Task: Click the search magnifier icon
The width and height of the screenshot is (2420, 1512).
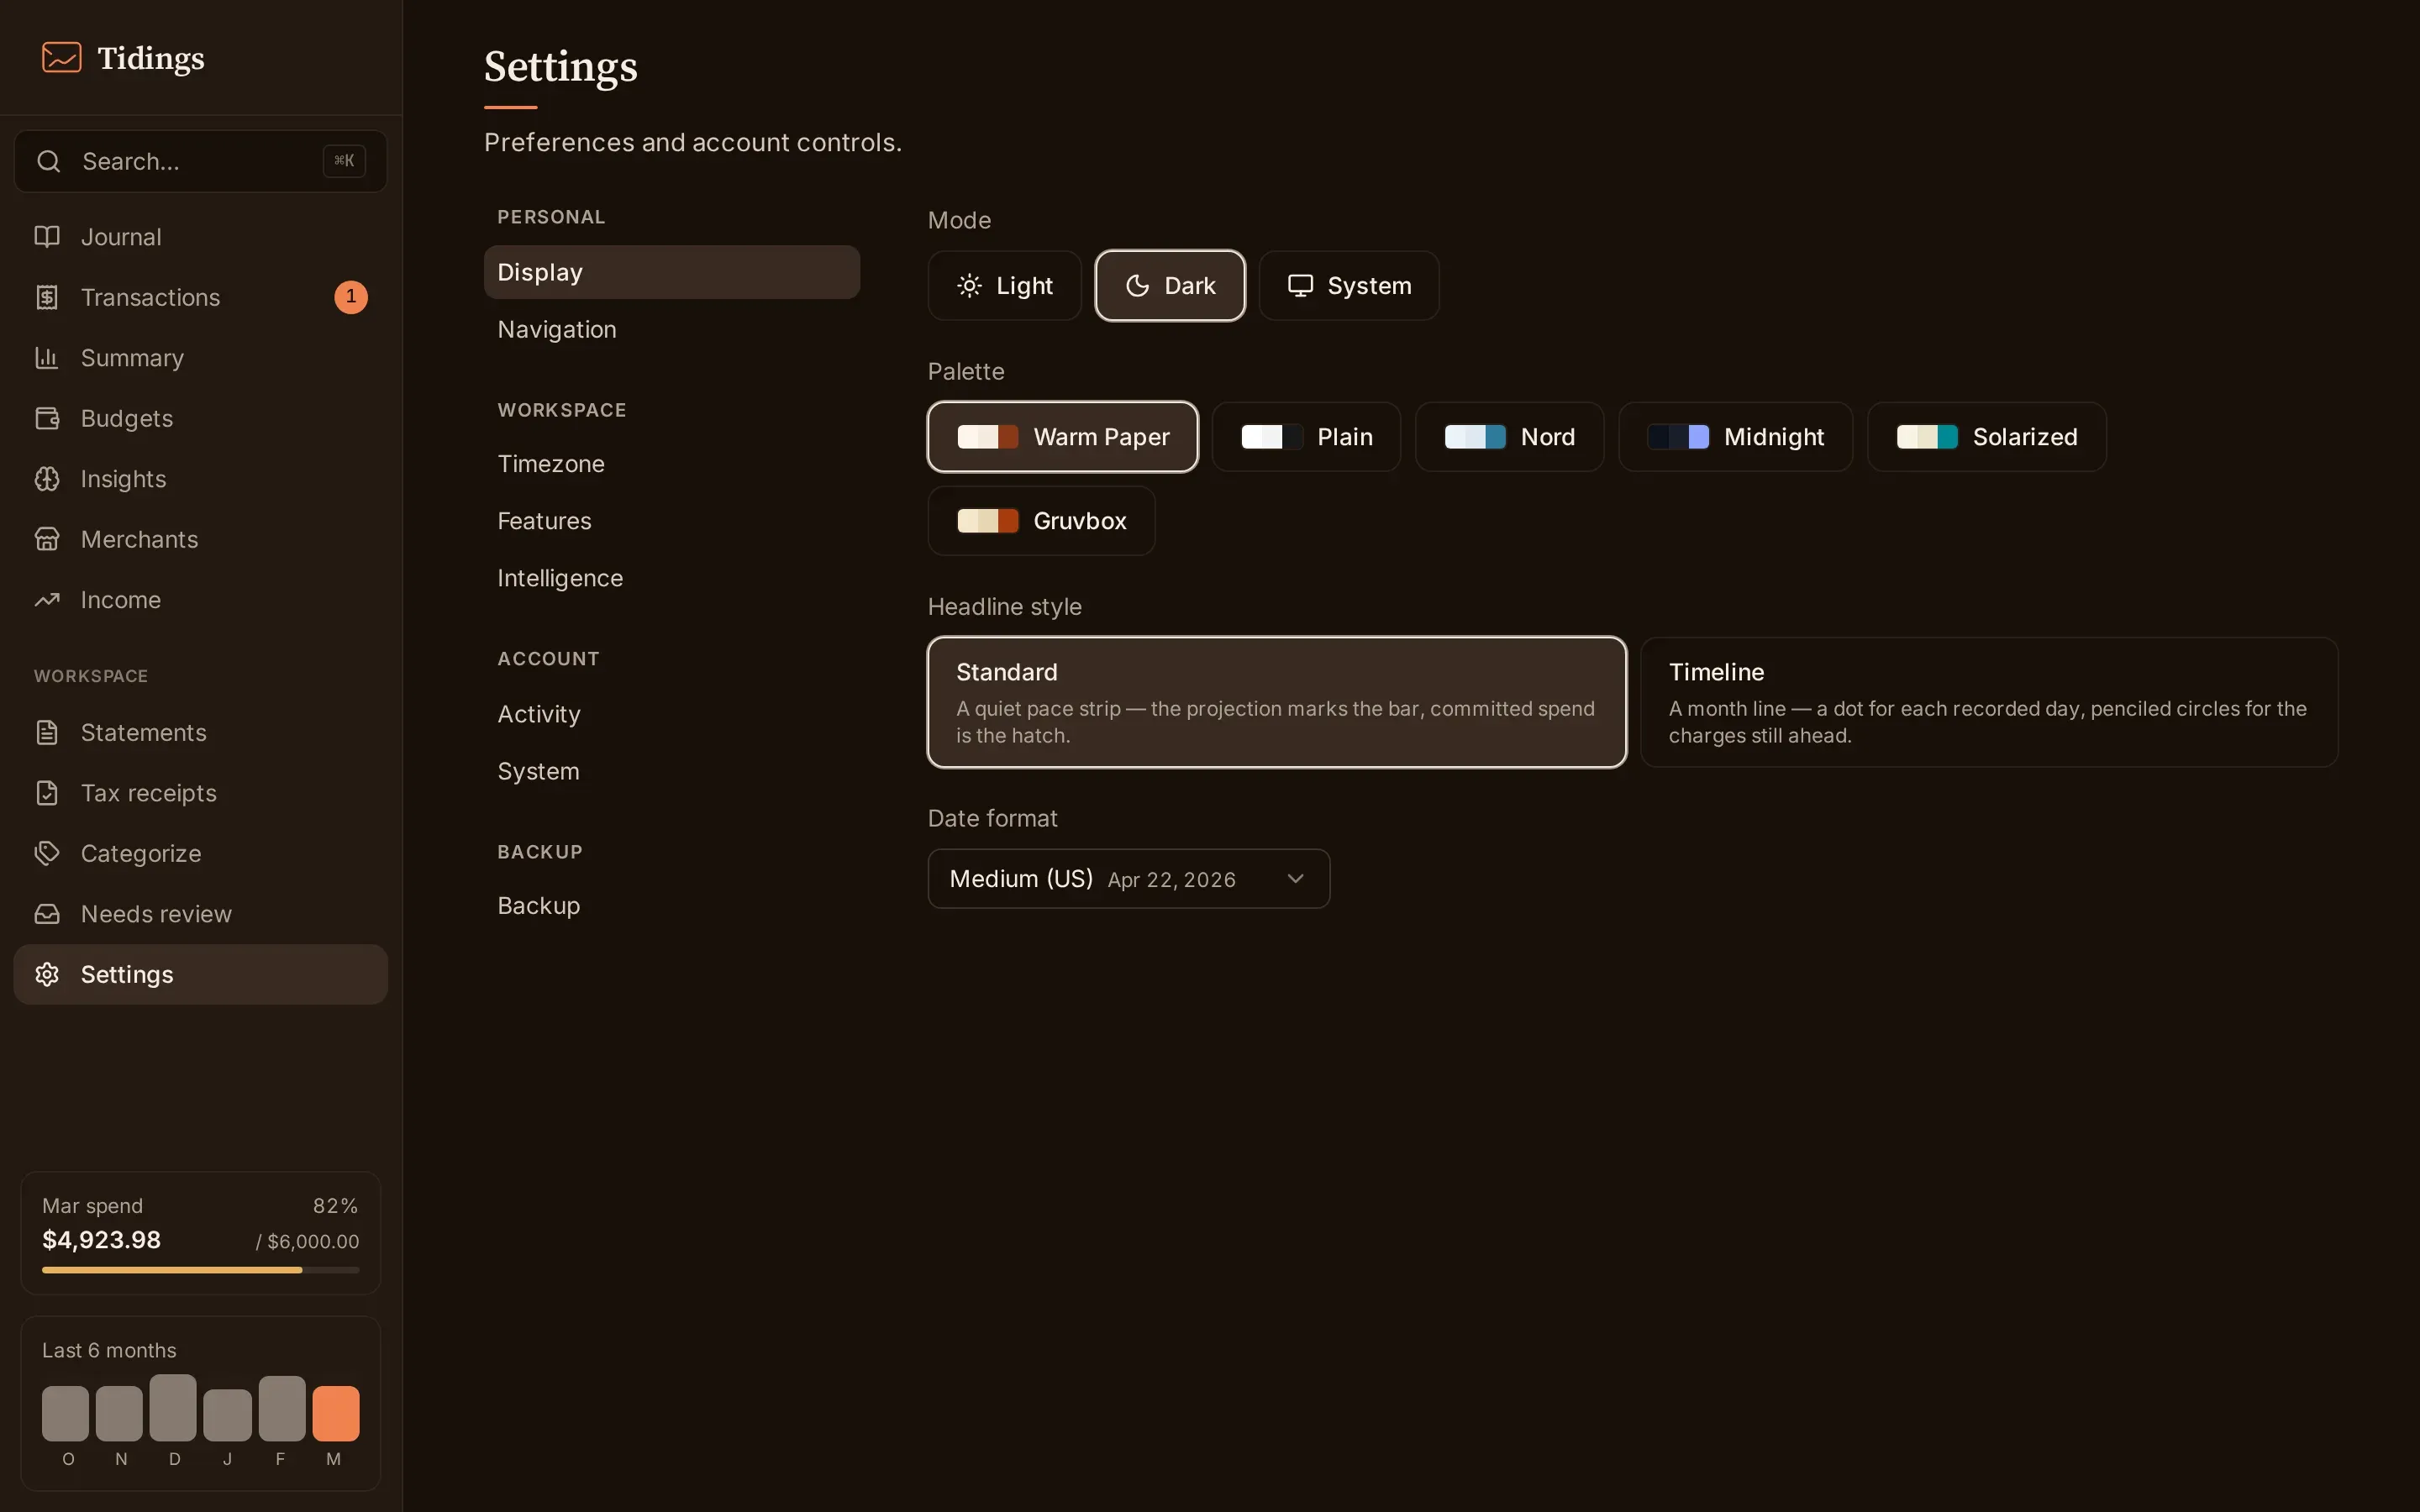Action: click(x=48, y=161)
